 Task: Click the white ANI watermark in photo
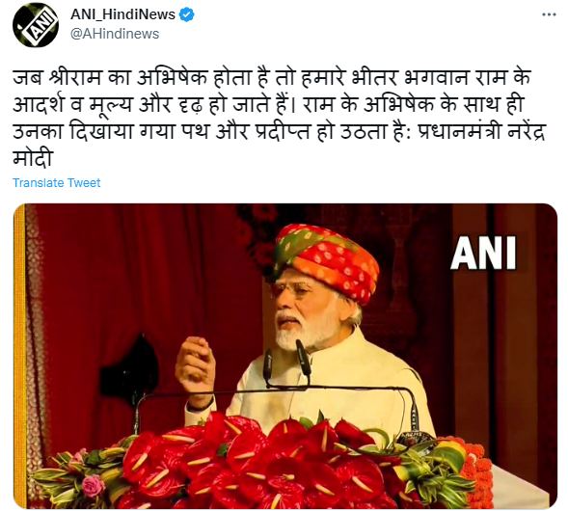click(x=483, y=254)
